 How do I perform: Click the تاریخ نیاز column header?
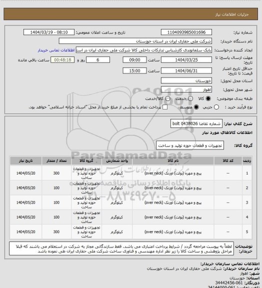[x=25, y=160]
